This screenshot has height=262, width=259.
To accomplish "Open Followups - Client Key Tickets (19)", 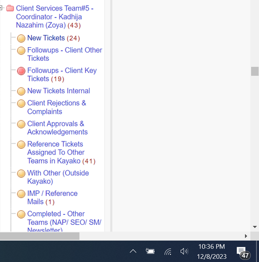I will (62, 74).
